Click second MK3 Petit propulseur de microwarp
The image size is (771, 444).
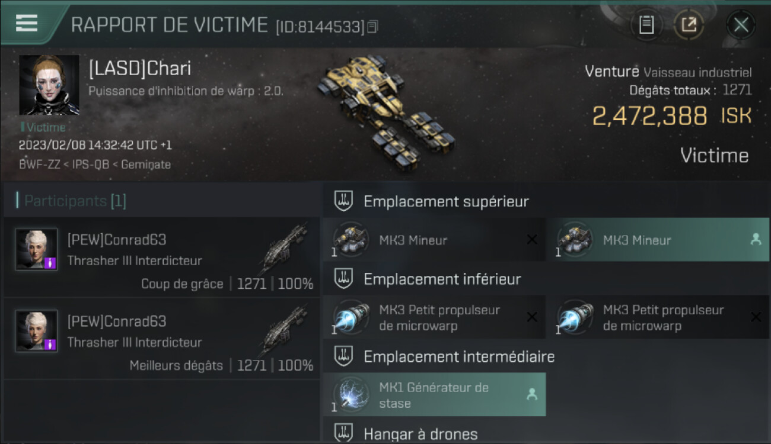(657, 317)
